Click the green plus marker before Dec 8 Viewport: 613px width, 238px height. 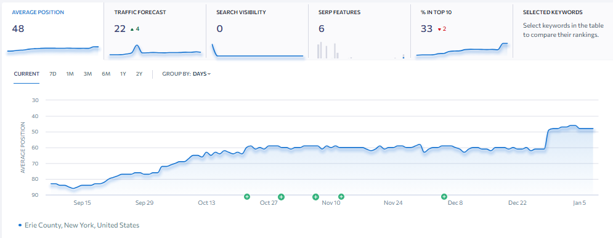(444, 197)
